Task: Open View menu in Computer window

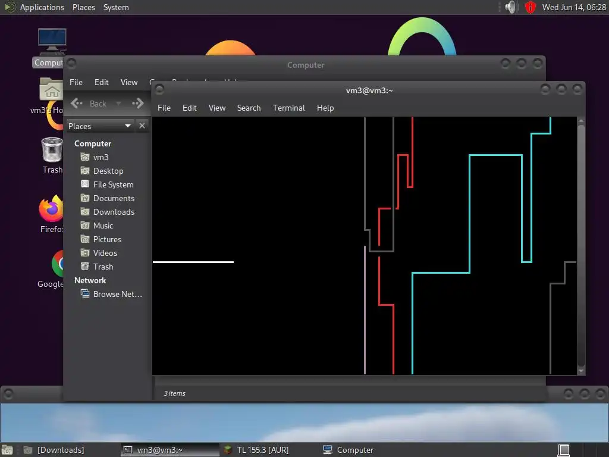Action: (x=129, y=82)
